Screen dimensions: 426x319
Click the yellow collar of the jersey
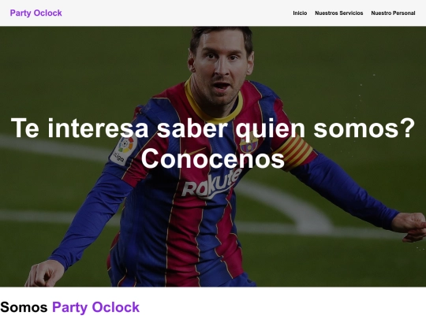coord(212,107)
